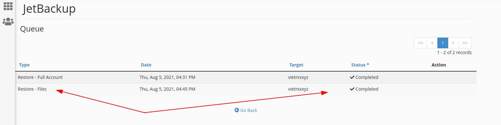
Task: Click the Status sort arrow icon
Action: pos(368,64)
